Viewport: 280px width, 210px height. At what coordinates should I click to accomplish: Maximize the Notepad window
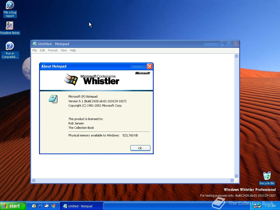click(x=229, y=44)
